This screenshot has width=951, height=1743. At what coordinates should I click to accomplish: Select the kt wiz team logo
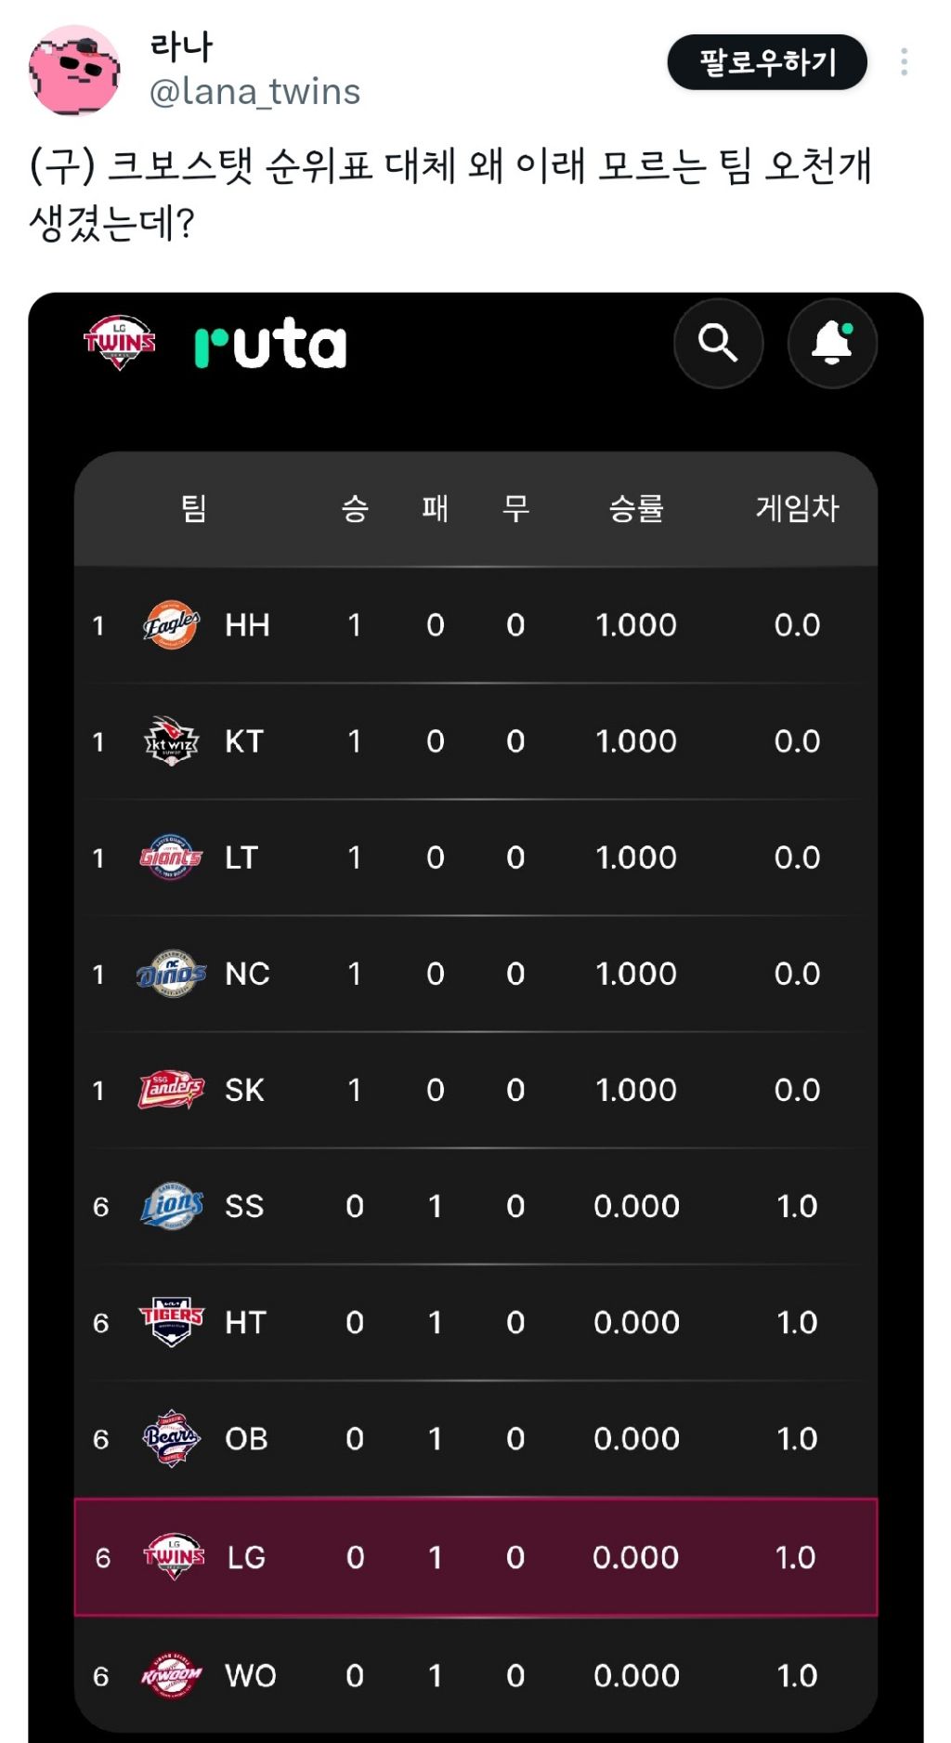tap(171, 741)
